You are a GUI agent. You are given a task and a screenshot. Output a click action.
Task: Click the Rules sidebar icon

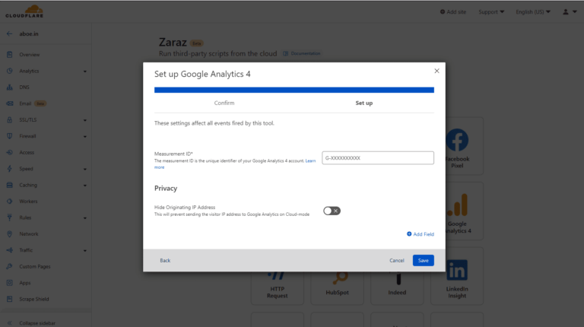(x=10, y=217)
